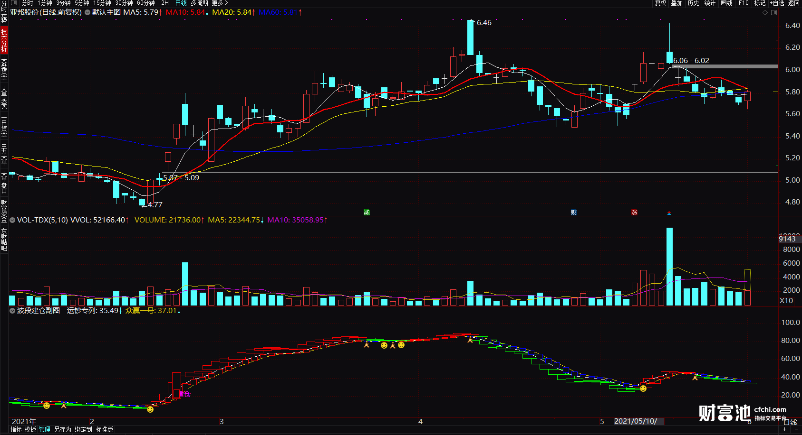Open 统计 statistics button
Viewport: 802px width, 435px height.
710,3
